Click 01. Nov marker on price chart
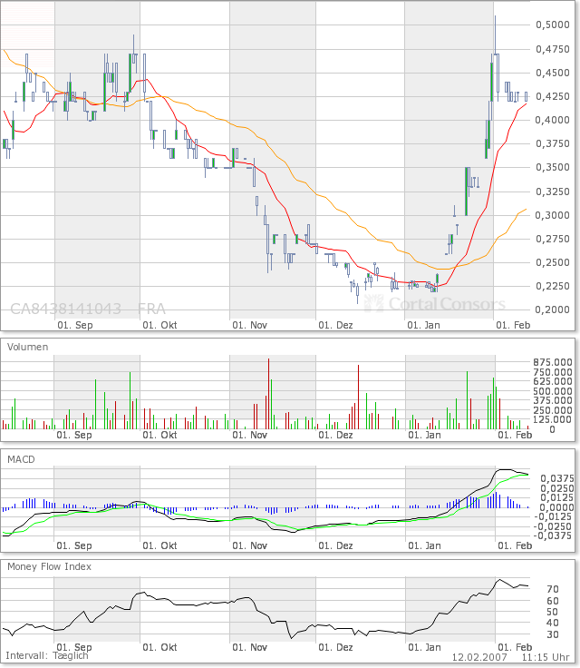 (250, 324)
